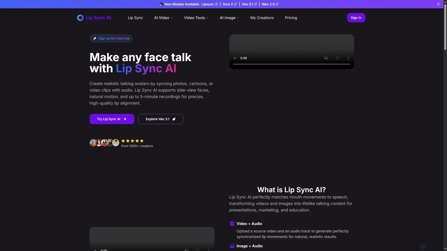447x251 pixels.
Task: Follow the Veo 3.1 link in the top banner
Action: point(249,4)
